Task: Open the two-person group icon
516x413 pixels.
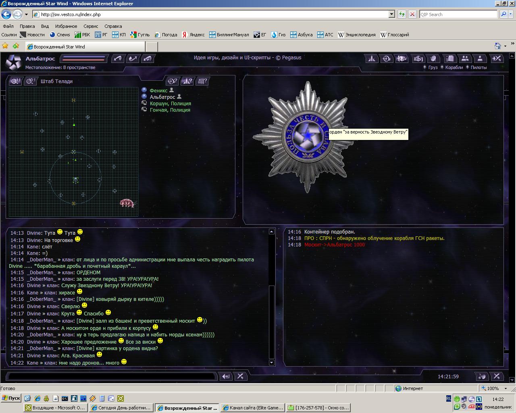Action: (x=465, y=58)
